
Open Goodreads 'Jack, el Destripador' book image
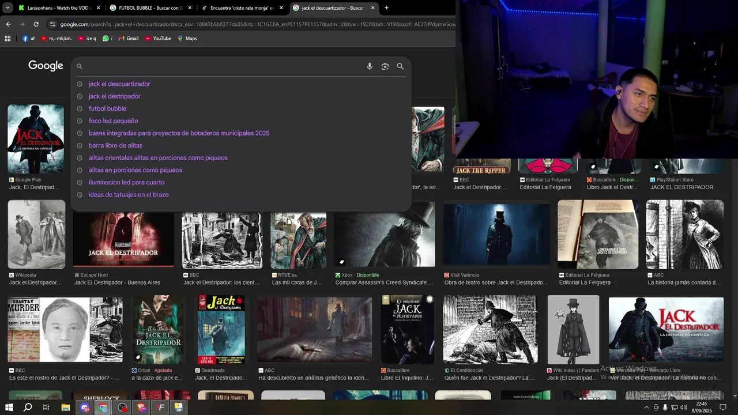click(x=221, y=330)
